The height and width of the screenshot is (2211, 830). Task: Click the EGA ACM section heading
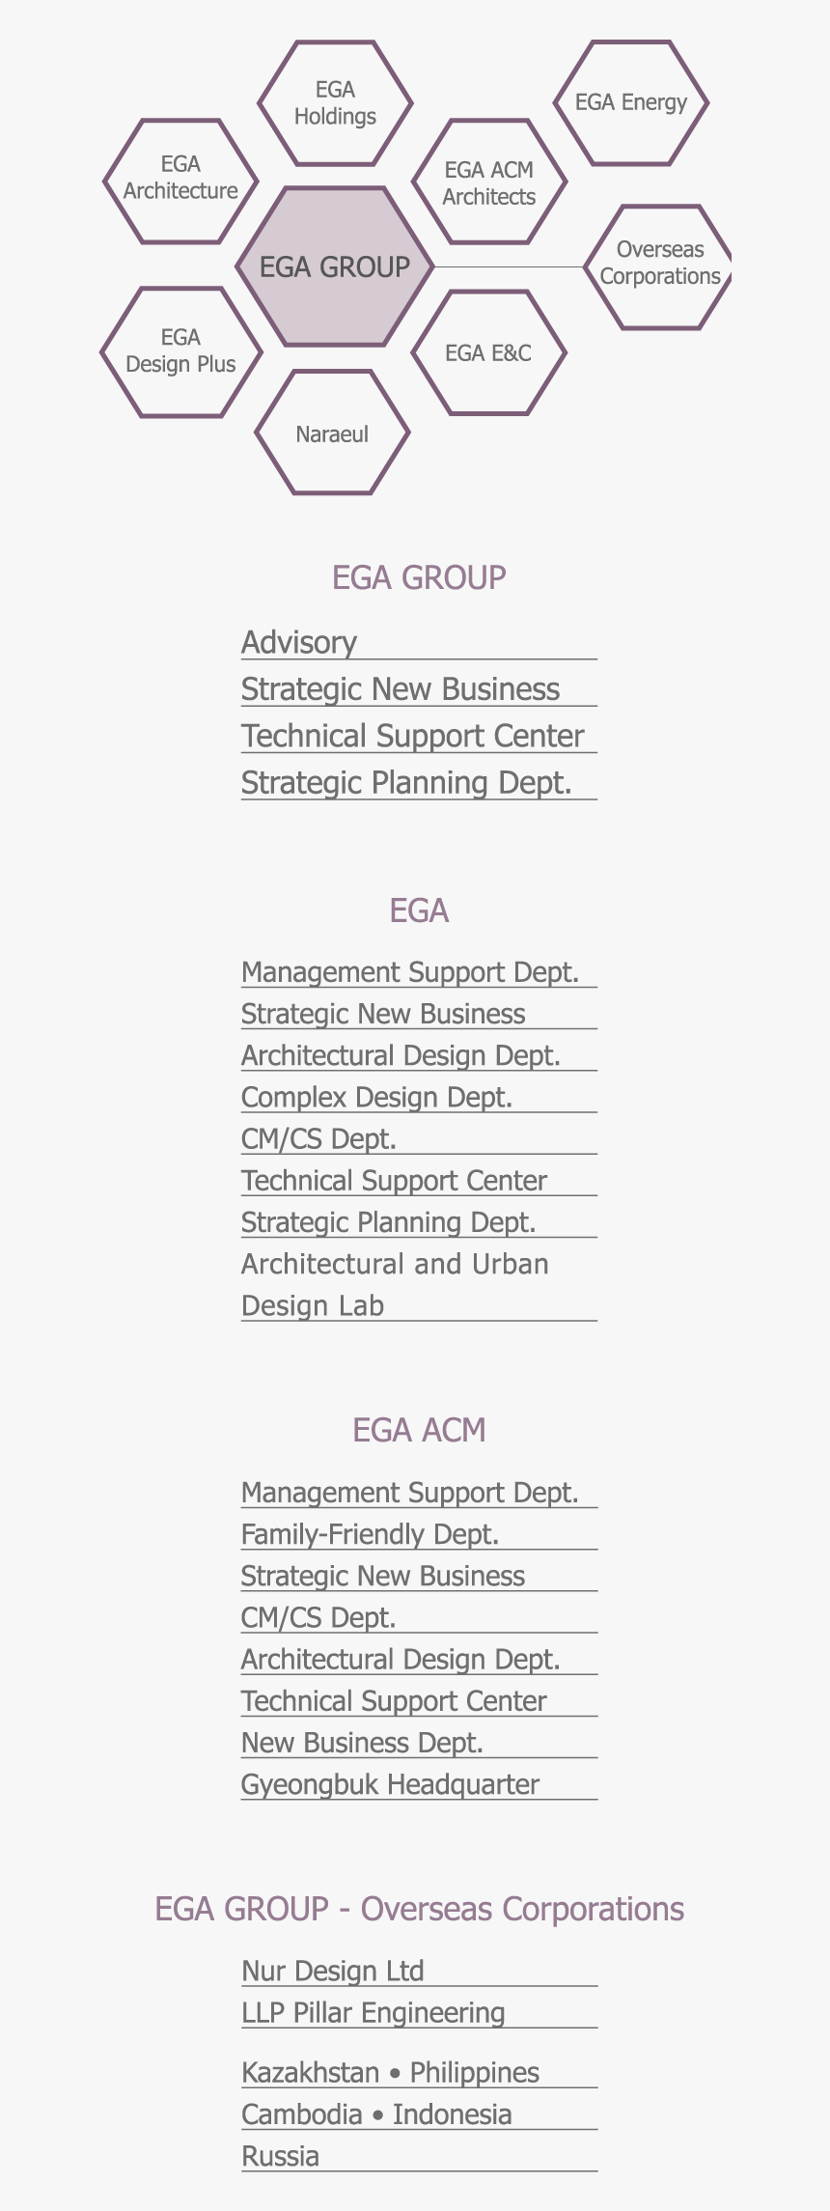point(419,1430)
